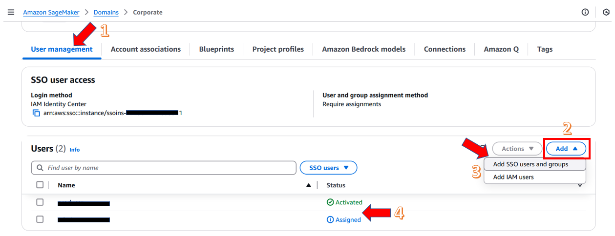
Task: Tick the select-all users checkbox
Action: point(40,185)
